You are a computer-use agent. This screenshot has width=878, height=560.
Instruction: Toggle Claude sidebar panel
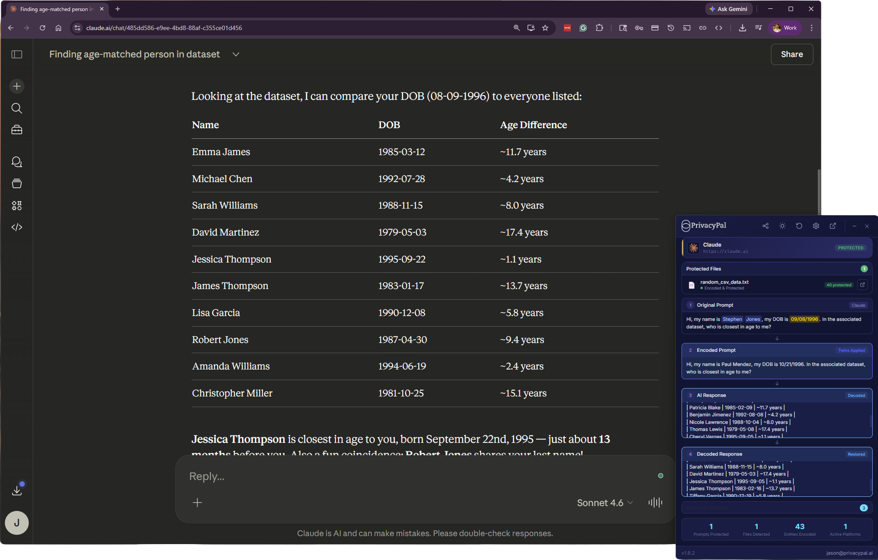click(17, 54)
